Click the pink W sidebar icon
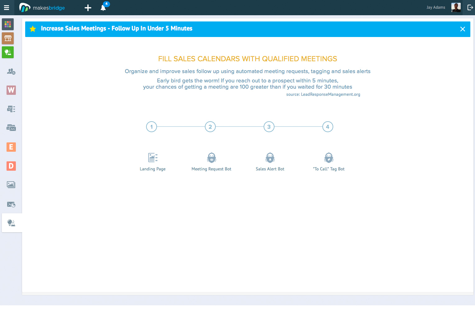The image size is (475, 319). 11,90
